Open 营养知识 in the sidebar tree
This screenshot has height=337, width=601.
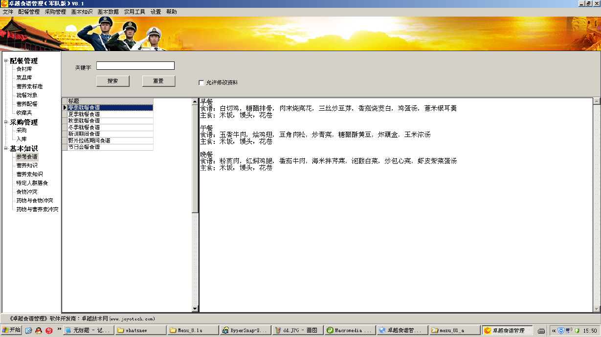point(27,166)
